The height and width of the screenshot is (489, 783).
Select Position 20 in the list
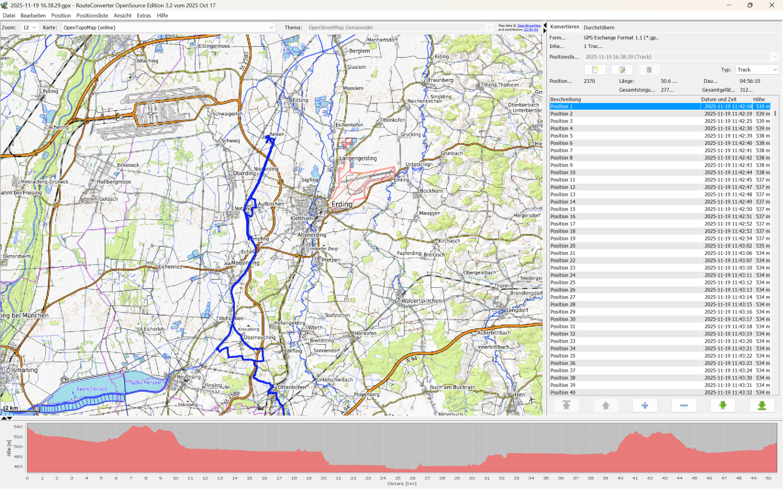(x=563, y=246)
